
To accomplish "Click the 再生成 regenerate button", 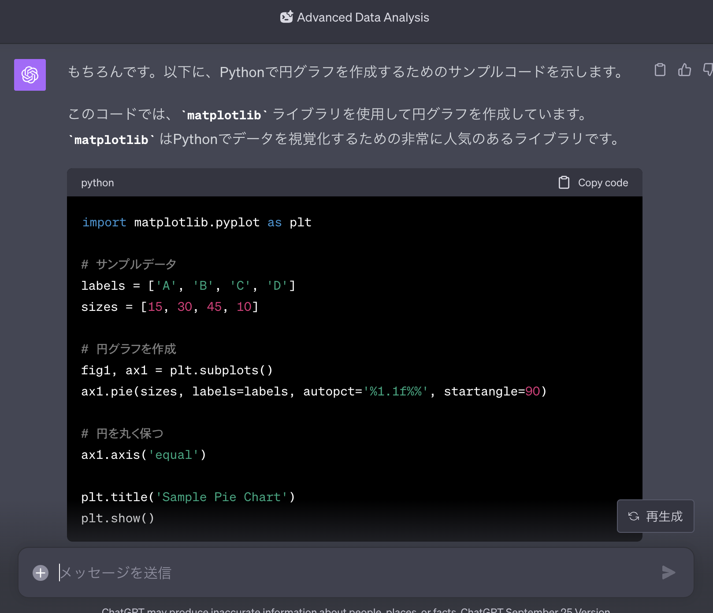I will pyautogui.click(x=655, y=516).
